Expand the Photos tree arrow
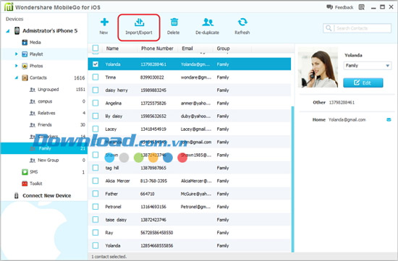 pyautogui.click(x=16, y=66)
